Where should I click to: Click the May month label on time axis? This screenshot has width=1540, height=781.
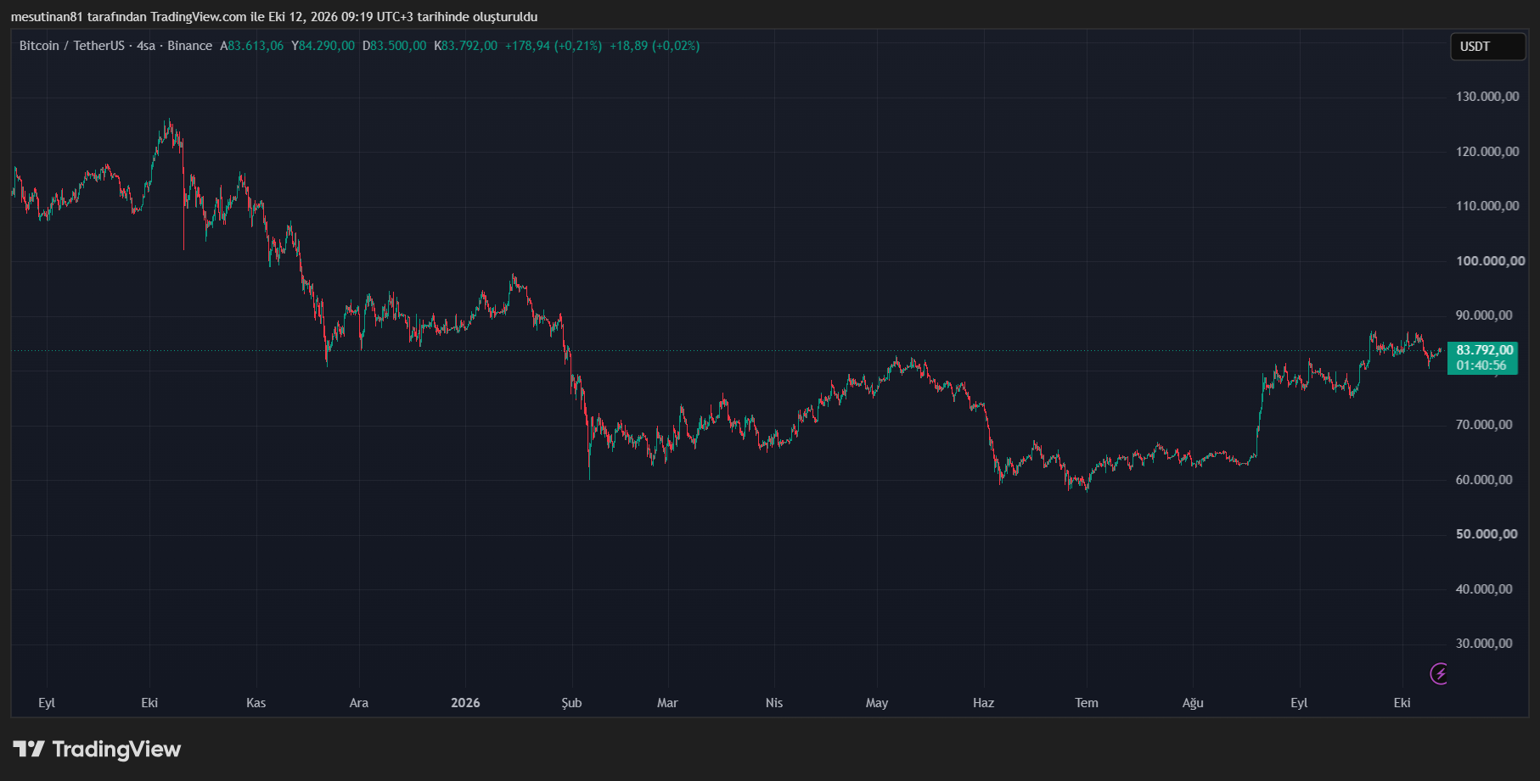click(x=877, y=703)
